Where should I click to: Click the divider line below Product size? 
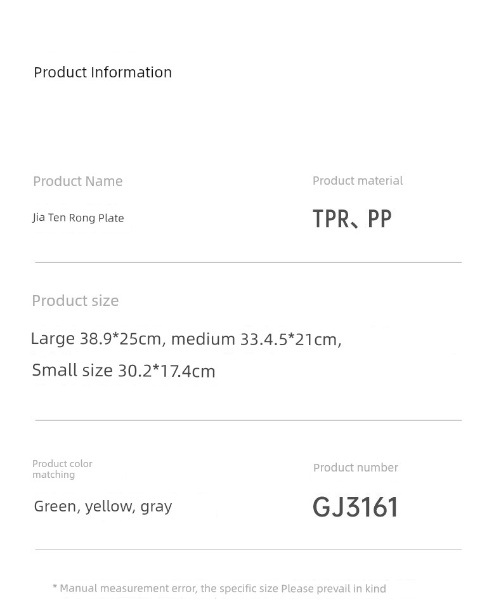click(248, 420)
